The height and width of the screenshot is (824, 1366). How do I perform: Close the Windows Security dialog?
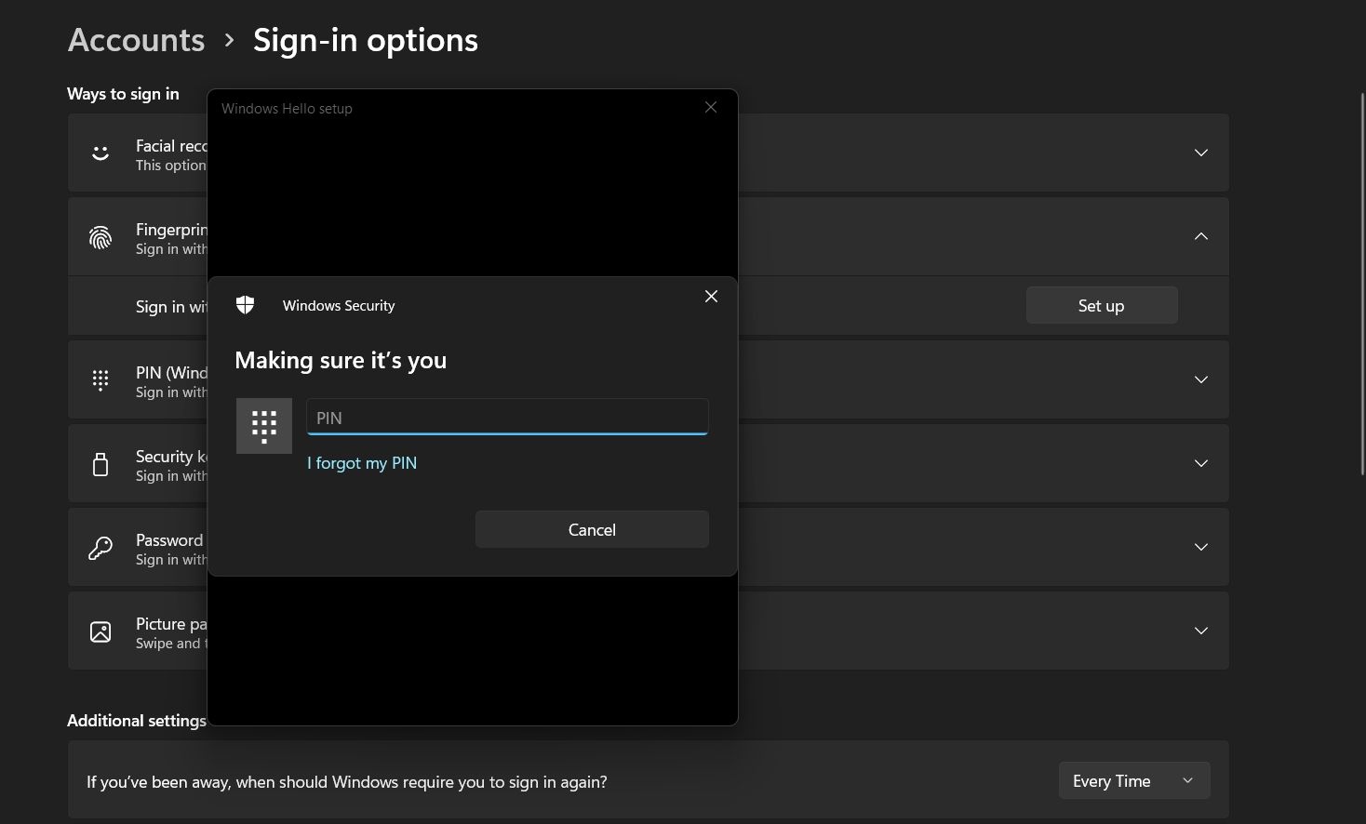pyautogui.click(x=711, y=296)
